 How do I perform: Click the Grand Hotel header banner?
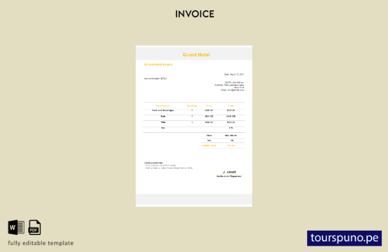pyautogui.click(x=194, y=53)
